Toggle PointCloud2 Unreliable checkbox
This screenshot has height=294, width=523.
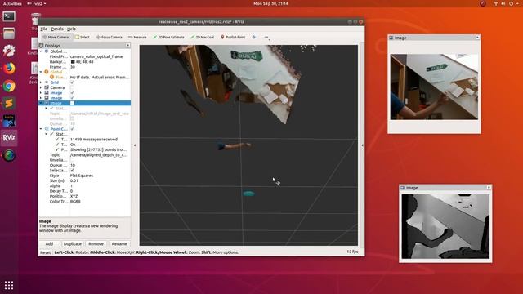click(x=72, y=160)
